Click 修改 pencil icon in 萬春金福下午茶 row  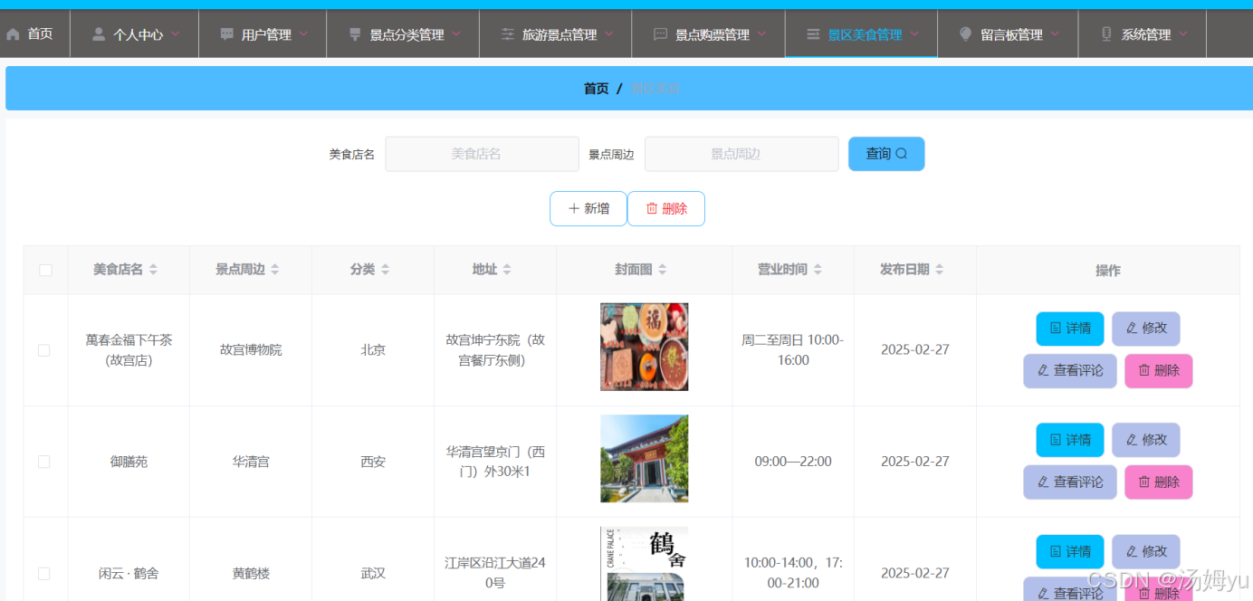pos(1132,329)
